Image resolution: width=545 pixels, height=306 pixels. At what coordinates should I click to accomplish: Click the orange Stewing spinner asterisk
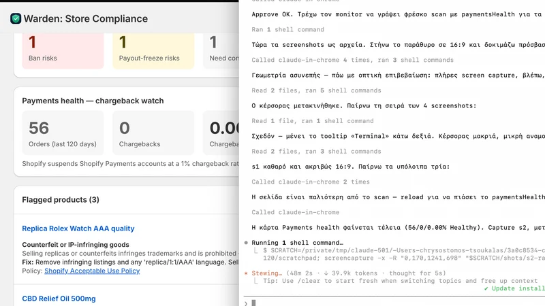[x=246, y=273]
